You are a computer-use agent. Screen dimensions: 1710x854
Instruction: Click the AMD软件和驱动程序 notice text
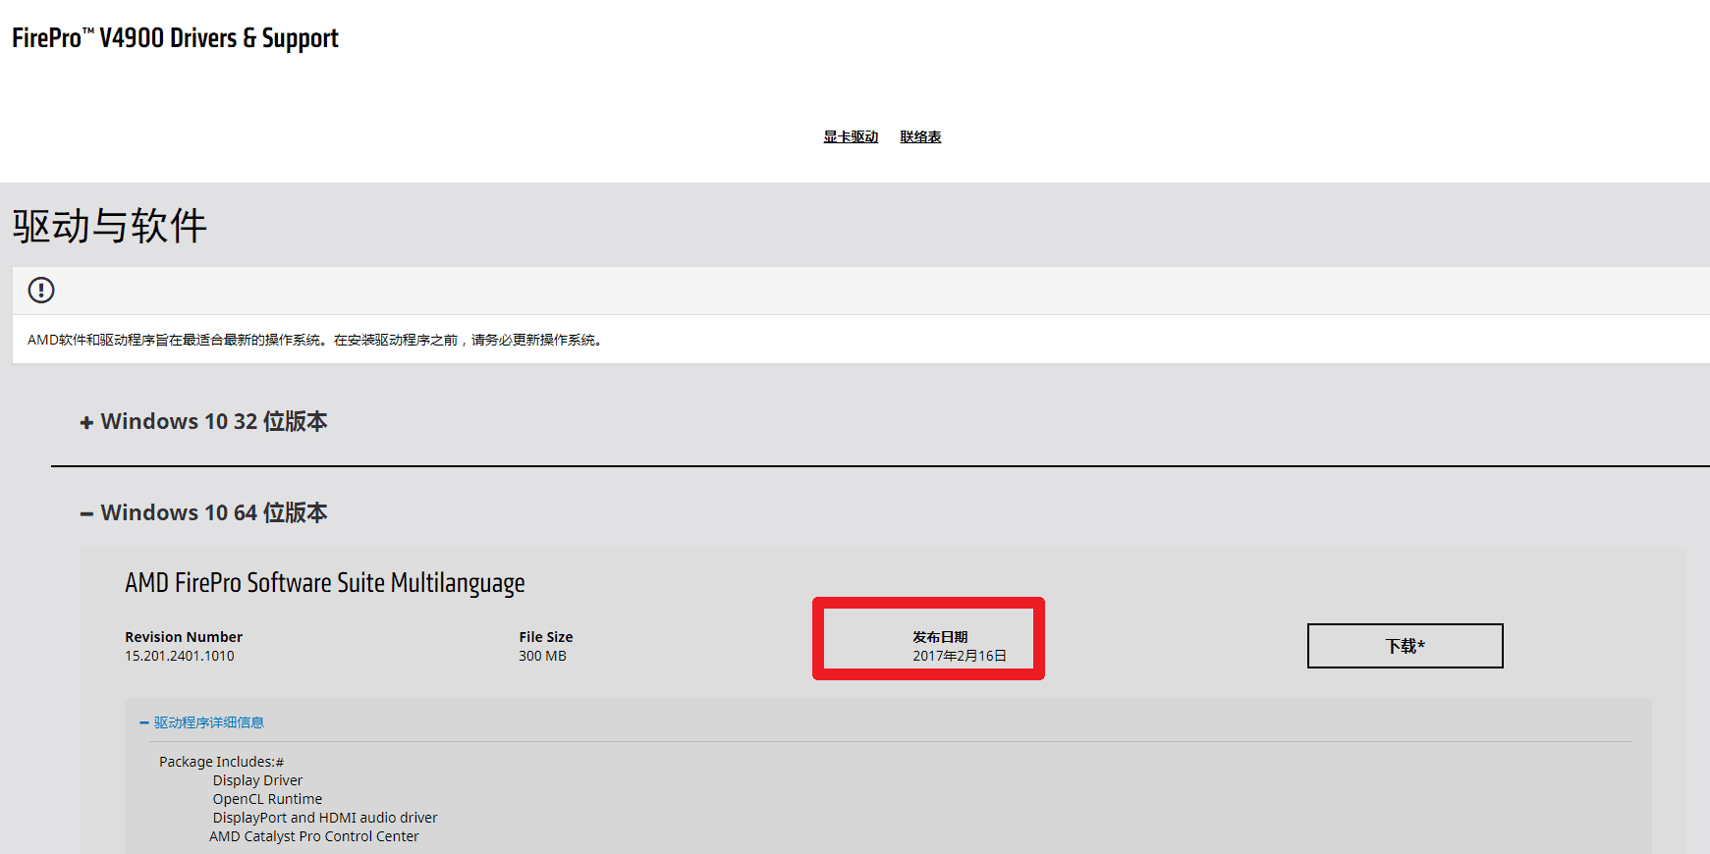coord(316,340)
